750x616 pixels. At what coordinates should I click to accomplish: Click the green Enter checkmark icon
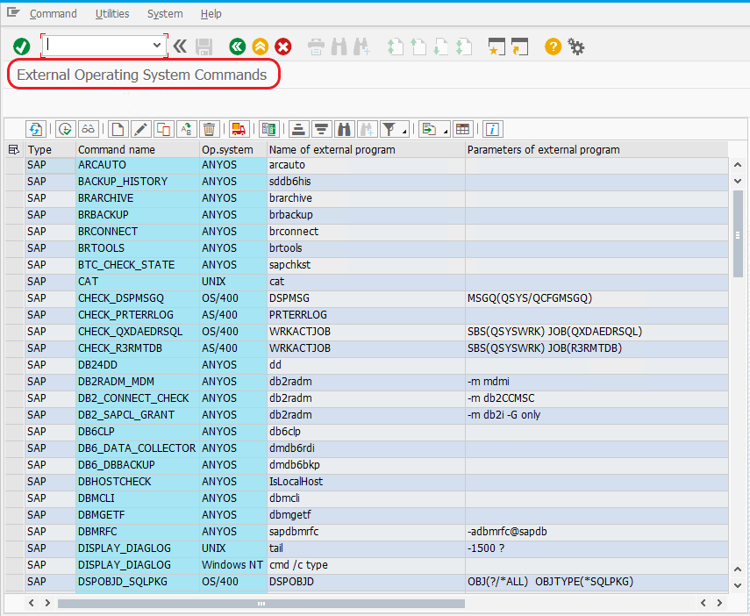22,47
